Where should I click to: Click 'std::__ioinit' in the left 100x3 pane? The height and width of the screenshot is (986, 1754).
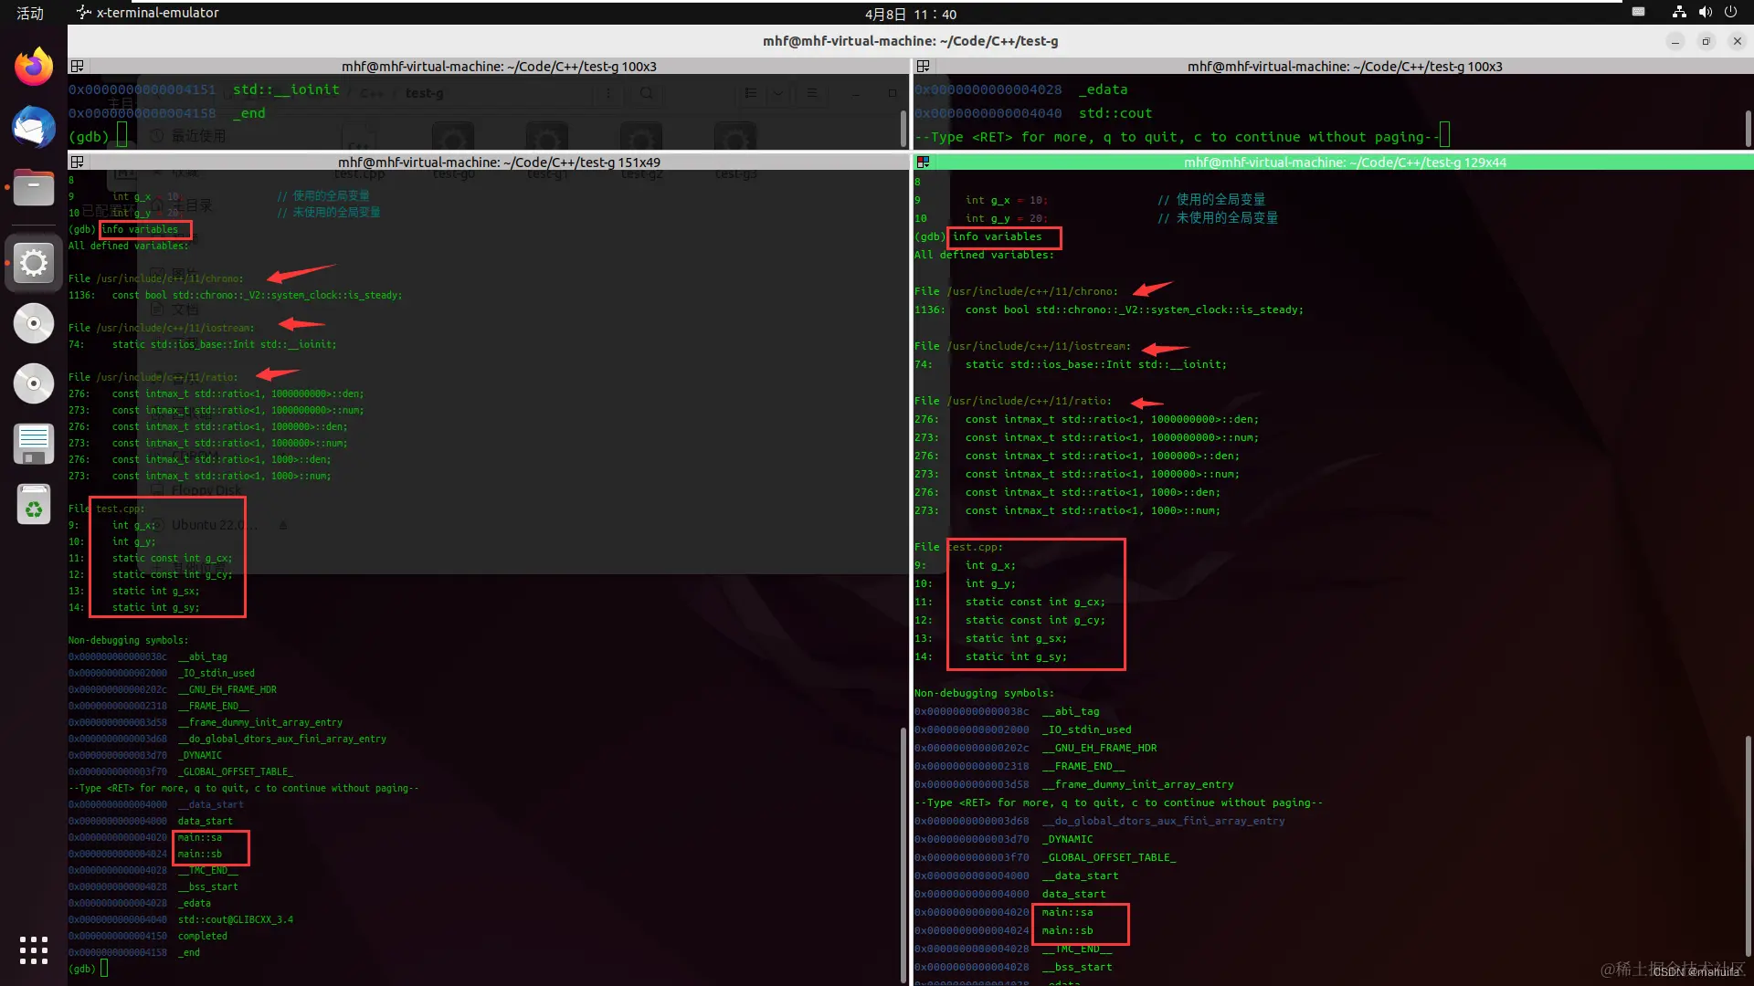pos(286,89)
